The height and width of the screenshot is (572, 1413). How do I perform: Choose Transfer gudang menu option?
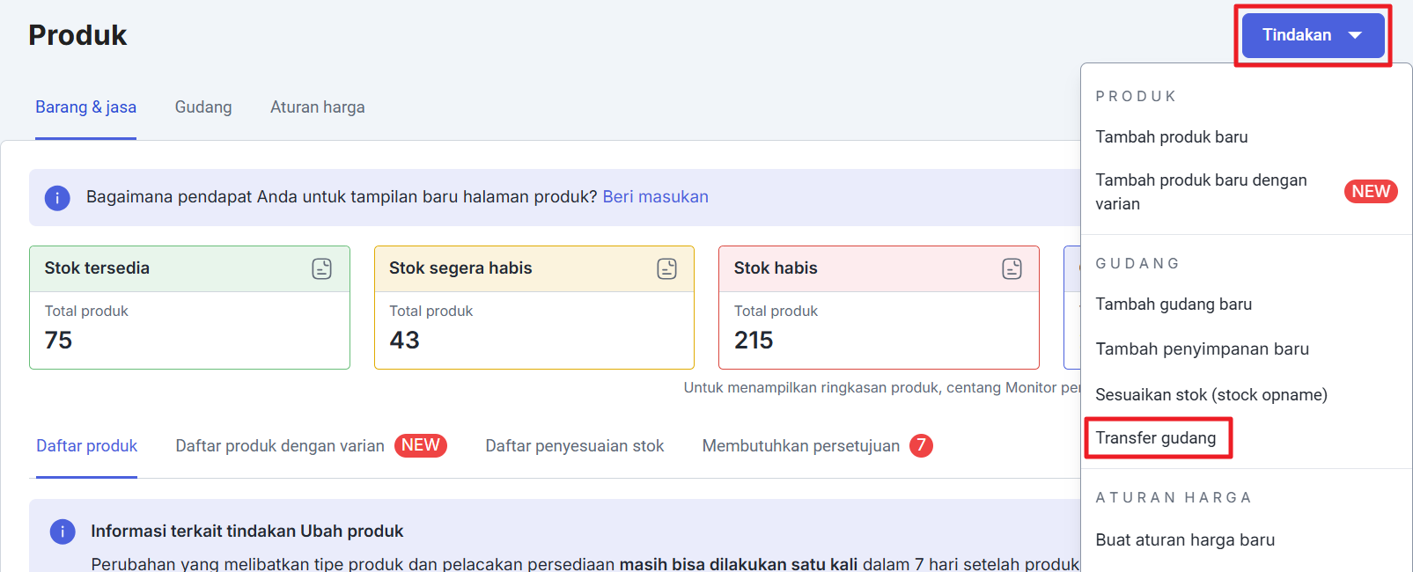[x=1155, y=438]
